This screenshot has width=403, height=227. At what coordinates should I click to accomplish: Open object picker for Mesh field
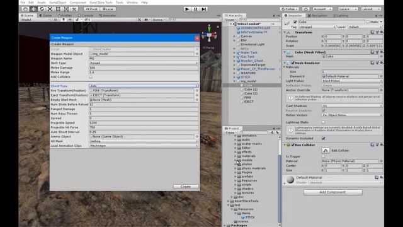click(x=381, y=56)
